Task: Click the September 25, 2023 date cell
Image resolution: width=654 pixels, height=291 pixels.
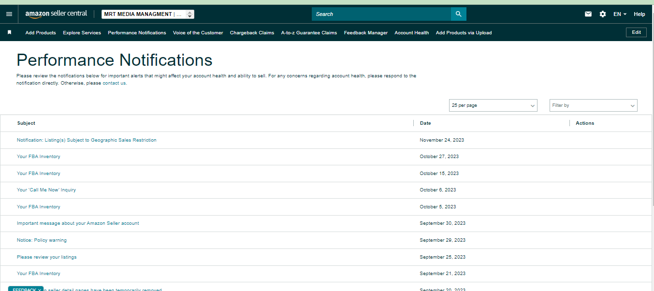Action: click(x=442, y=257)
